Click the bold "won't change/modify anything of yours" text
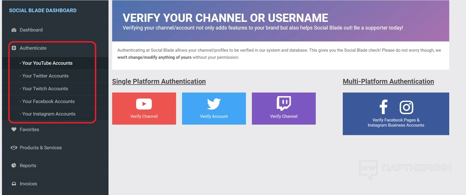 tap(154, 57)
